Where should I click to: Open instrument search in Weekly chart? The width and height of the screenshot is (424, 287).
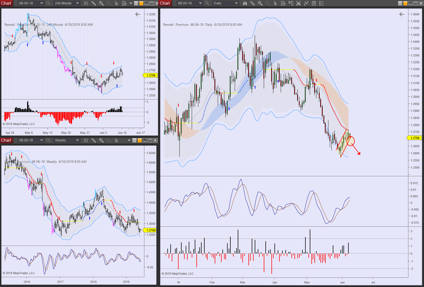48,140
